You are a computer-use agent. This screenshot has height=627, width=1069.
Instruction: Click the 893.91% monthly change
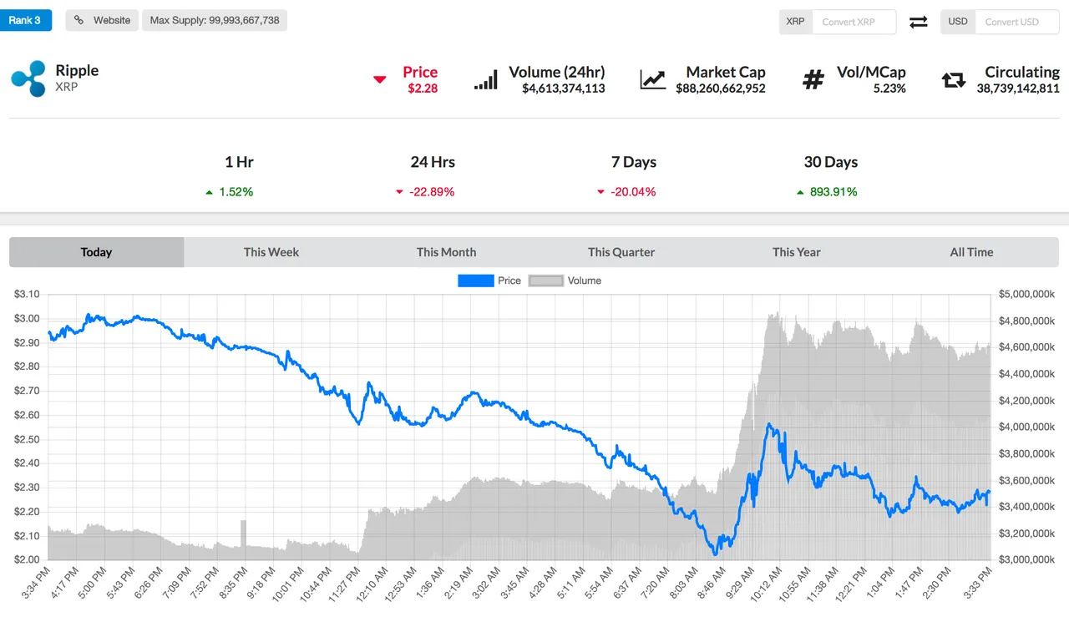pyautogui.click(x=833, y=192)
